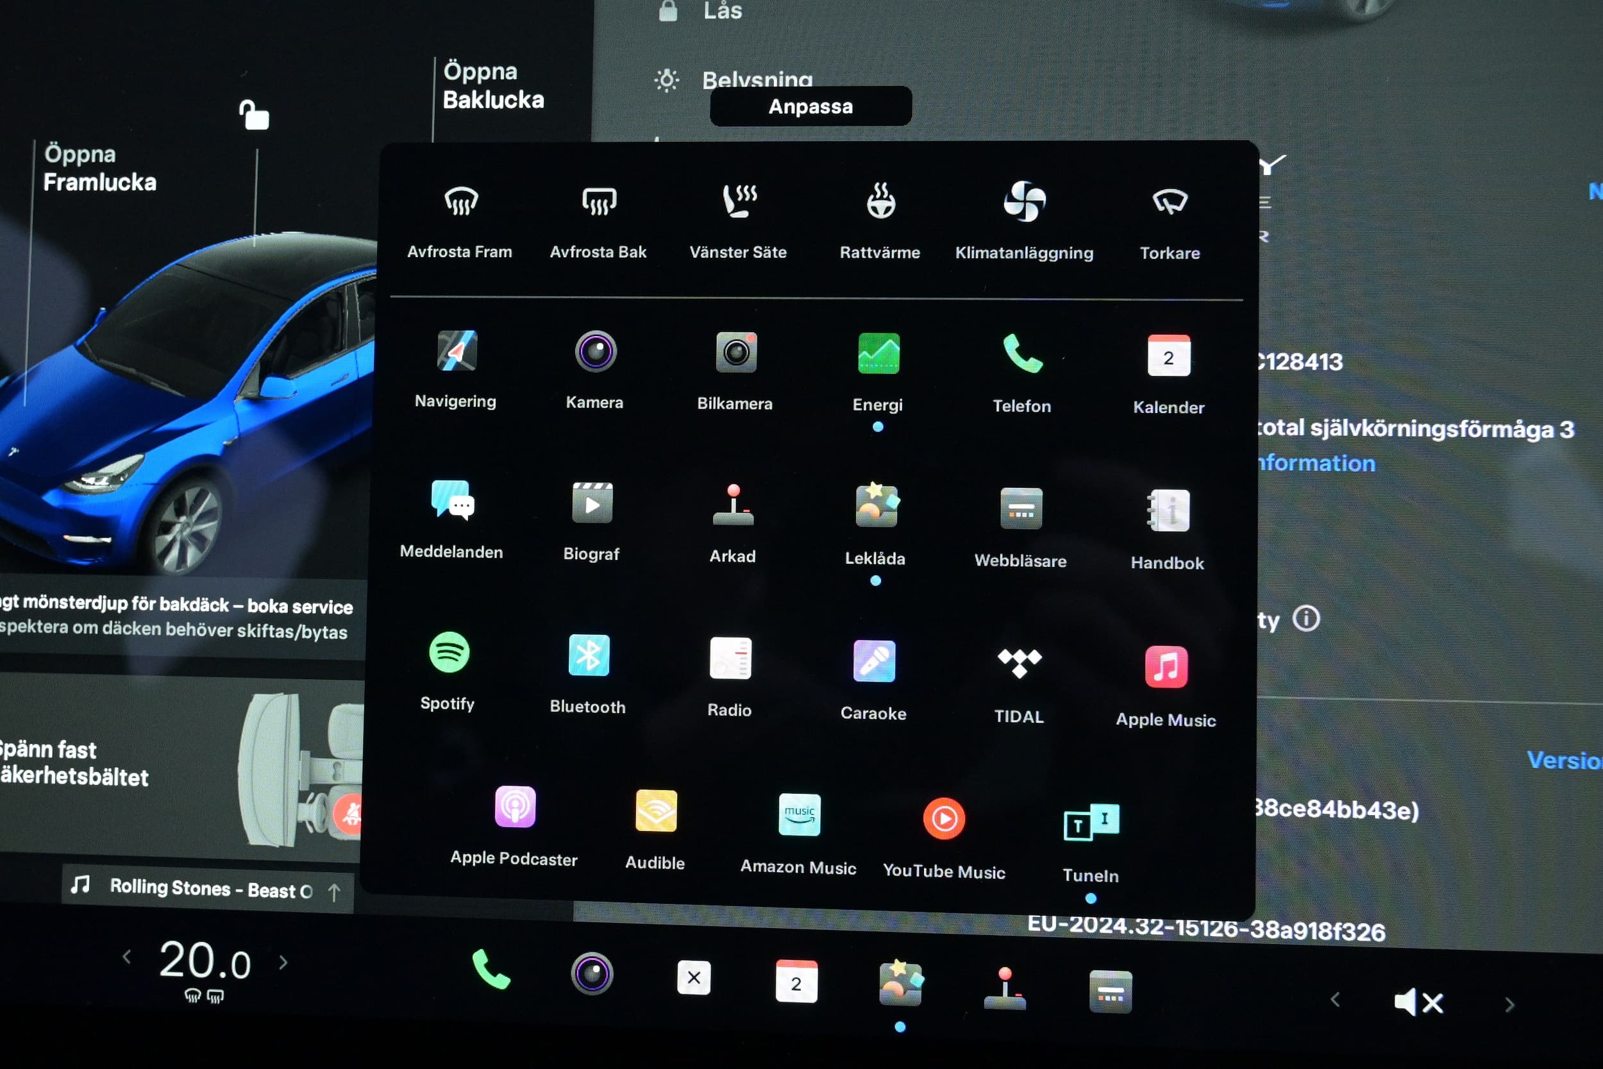Image resolution: width=1603 pixels, height=1069 pixels.
Task: Tap the Anpassa customize button
Action: tap(810, 106)
